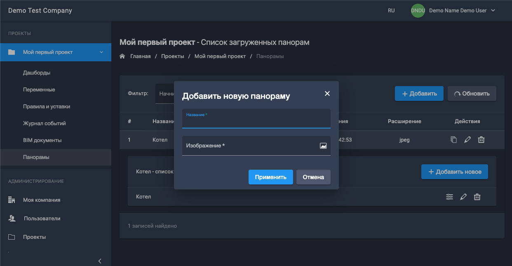This screenshot has height=266, width=512.
Task: Open BIM документы in the sidebar
Action: tap(42, 140)
